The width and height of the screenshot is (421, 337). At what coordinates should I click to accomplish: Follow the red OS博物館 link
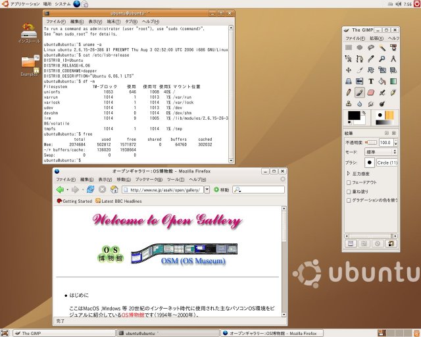pos(133,315)
